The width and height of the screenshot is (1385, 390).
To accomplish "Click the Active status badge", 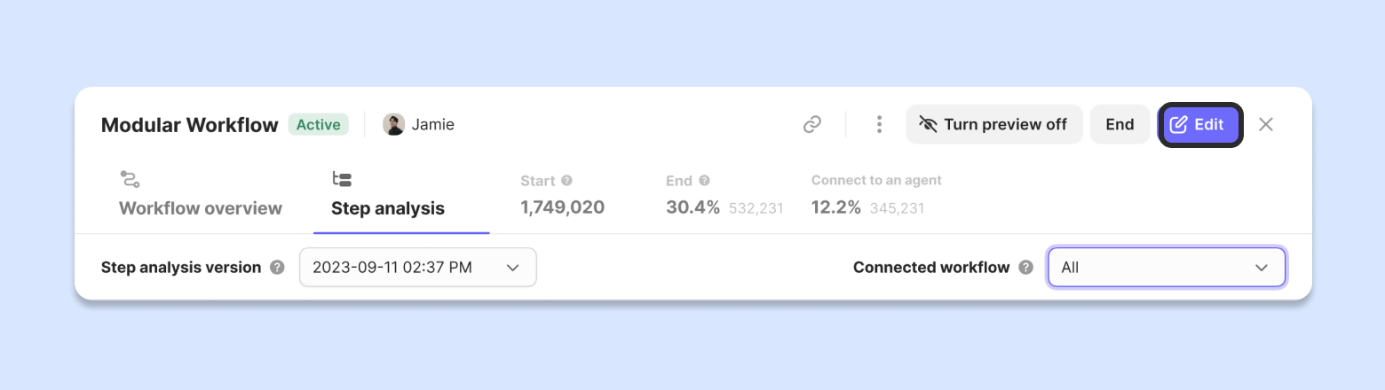I will [x=318, y=125].
